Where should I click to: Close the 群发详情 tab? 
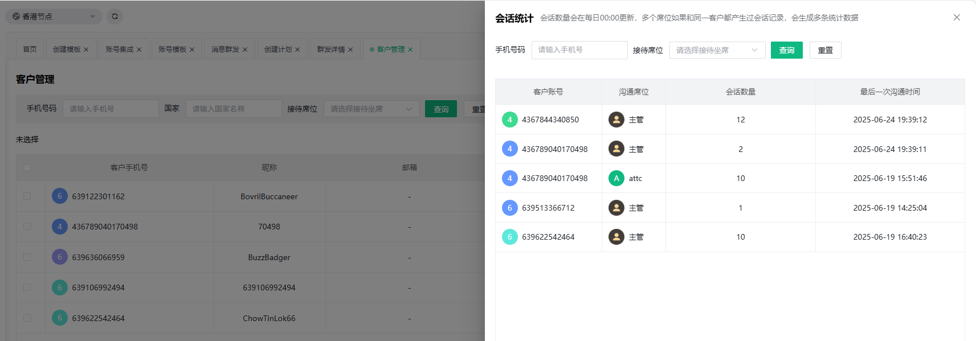[350, 50]
